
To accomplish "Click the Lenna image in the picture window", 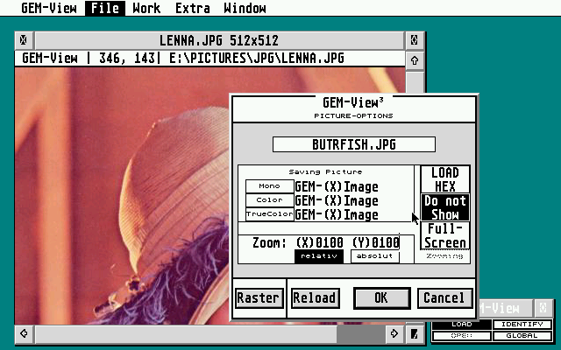I will (122, 196).
